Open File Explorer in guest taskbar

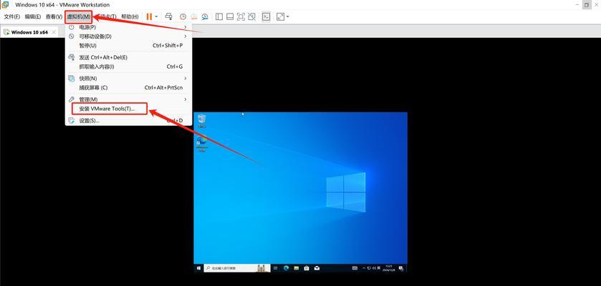coord(297,268)
